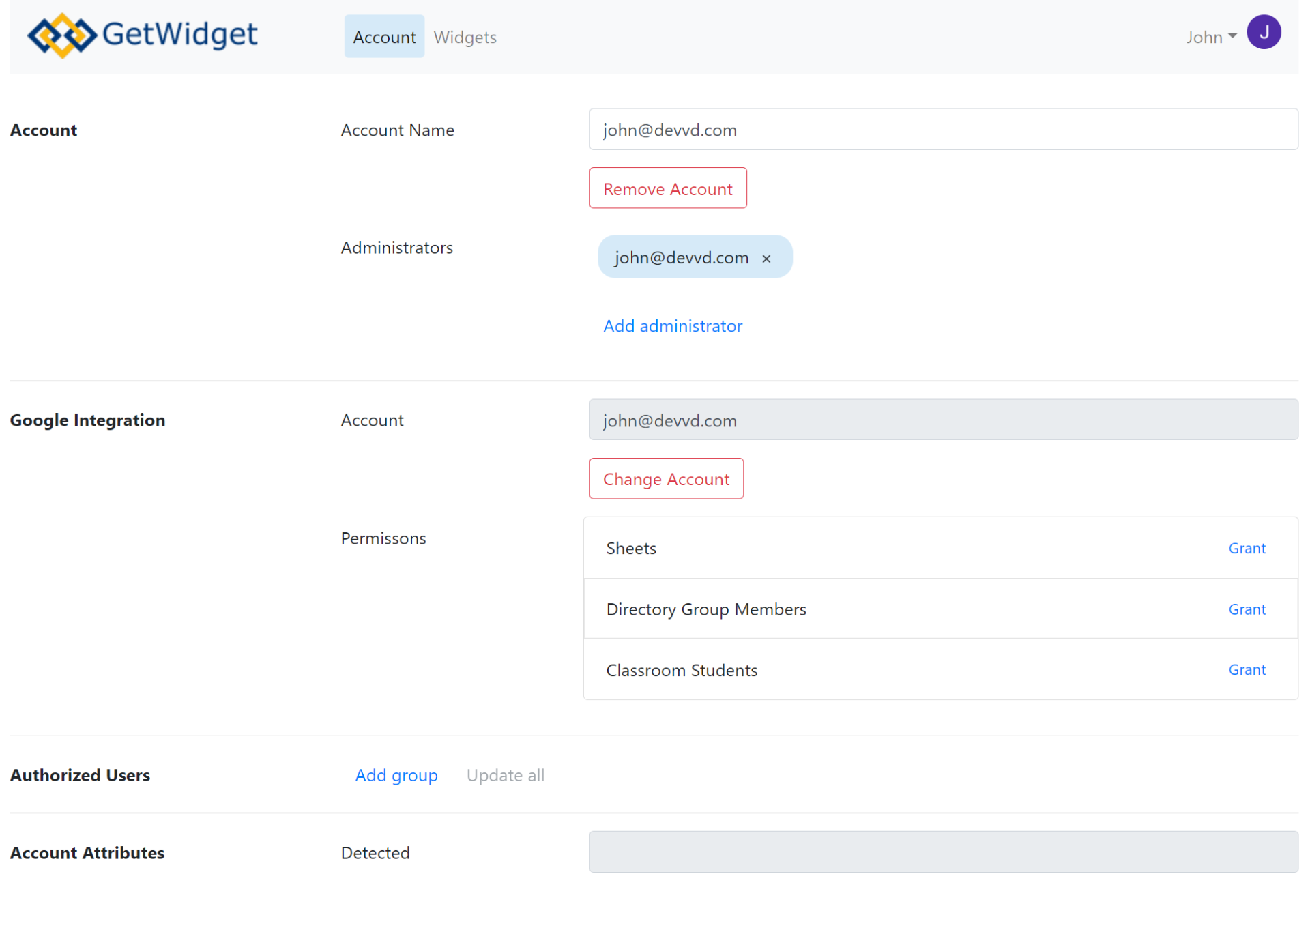1310x945 pixels.
Task: Click the Add group link
Action: point(396,775)
